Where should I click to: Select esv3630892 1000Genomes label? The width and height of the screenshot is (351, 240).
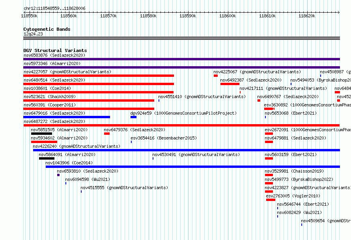[307, 105]
